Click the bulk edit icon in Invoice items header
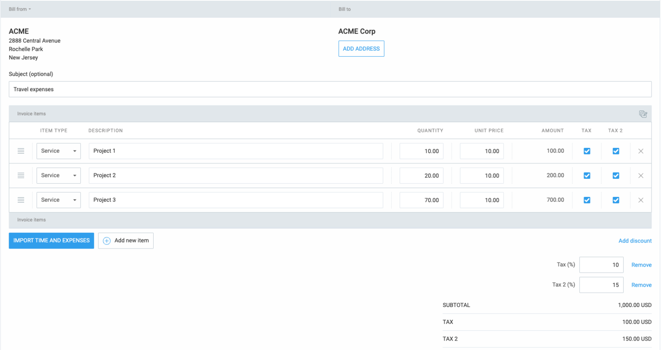 [x=643, y=114]
